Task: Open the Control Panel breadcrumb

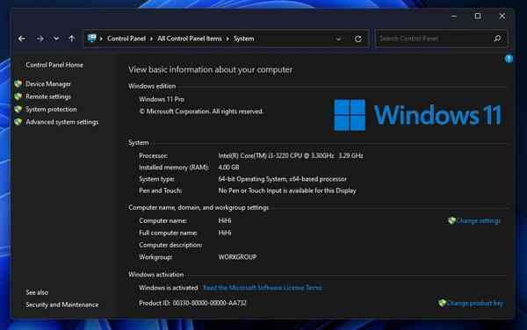Action: [x=126, y=39]
